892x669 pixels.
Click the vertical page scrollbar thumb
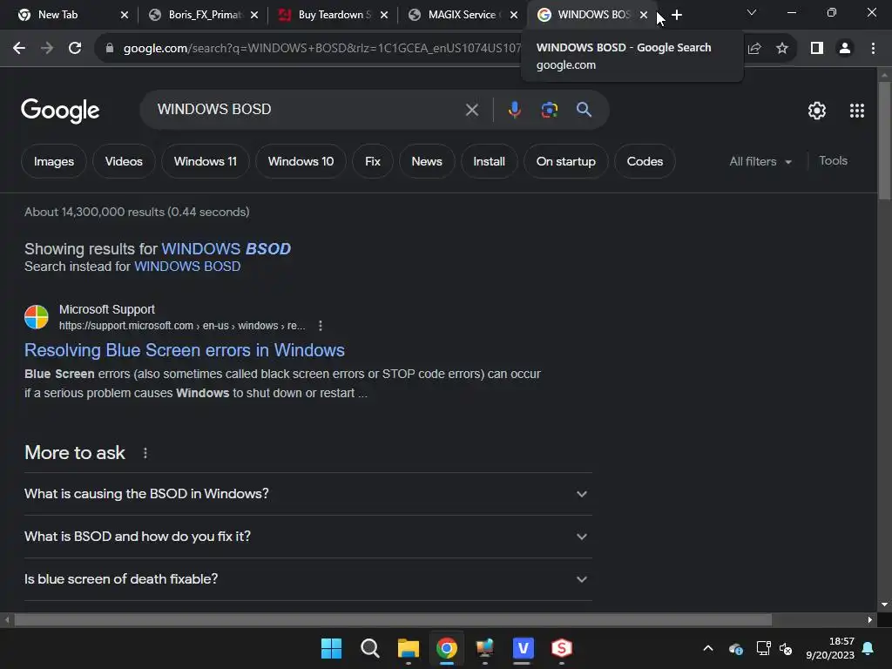pyautogui.click(x=884, y=140)
